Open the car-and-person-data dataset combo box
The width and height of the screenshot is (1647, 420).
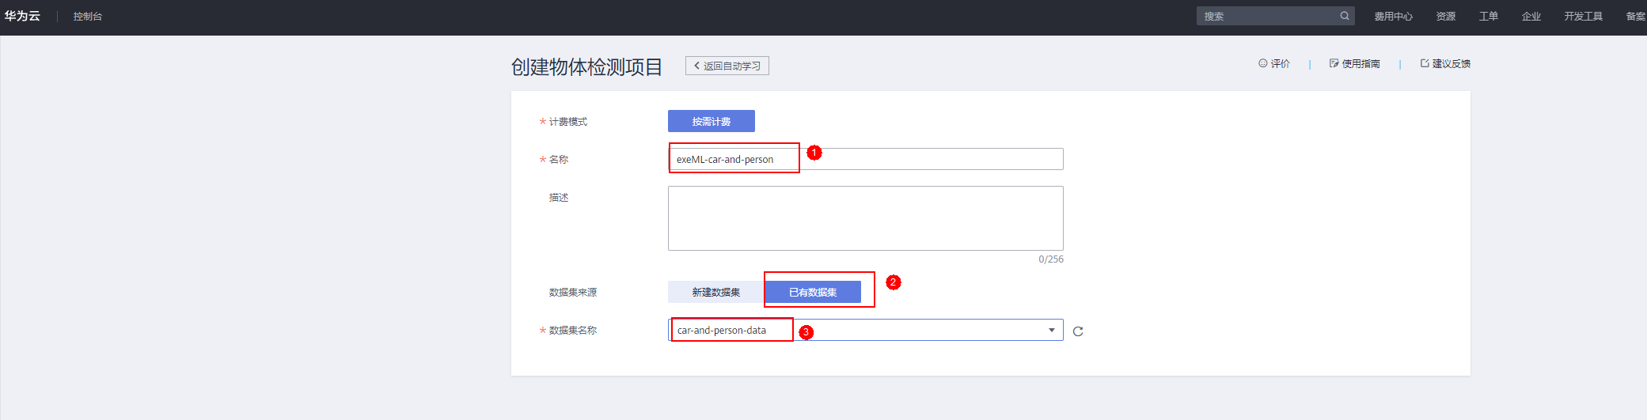(864, 330)
